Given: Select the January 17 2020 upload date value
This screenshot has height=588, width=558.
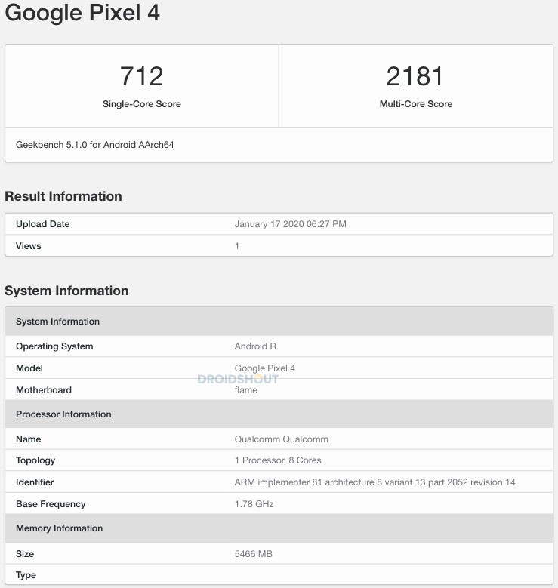Looking at the screenshot, I should (291, 224).
